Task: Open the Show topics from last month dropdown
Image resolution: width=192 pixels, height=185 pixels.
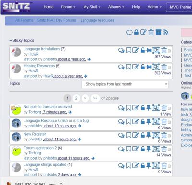Action: pos(125,84)
